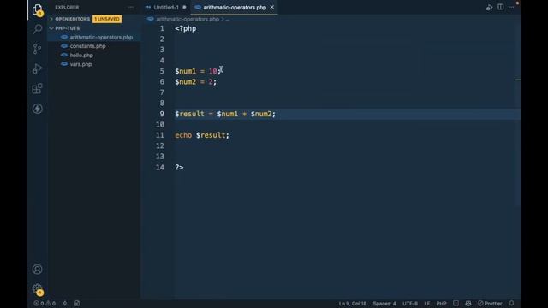Click the echo $result; code line
Screen dimensions: 548x308
[202, 135]
